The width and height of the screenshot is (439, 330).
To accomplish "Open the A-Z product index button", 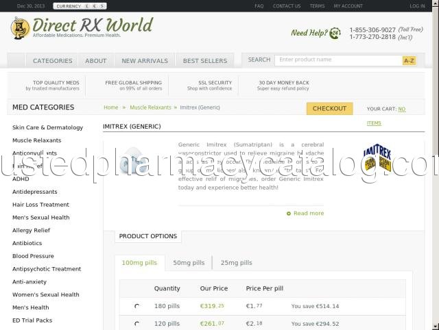I will [x=409, y=60].
